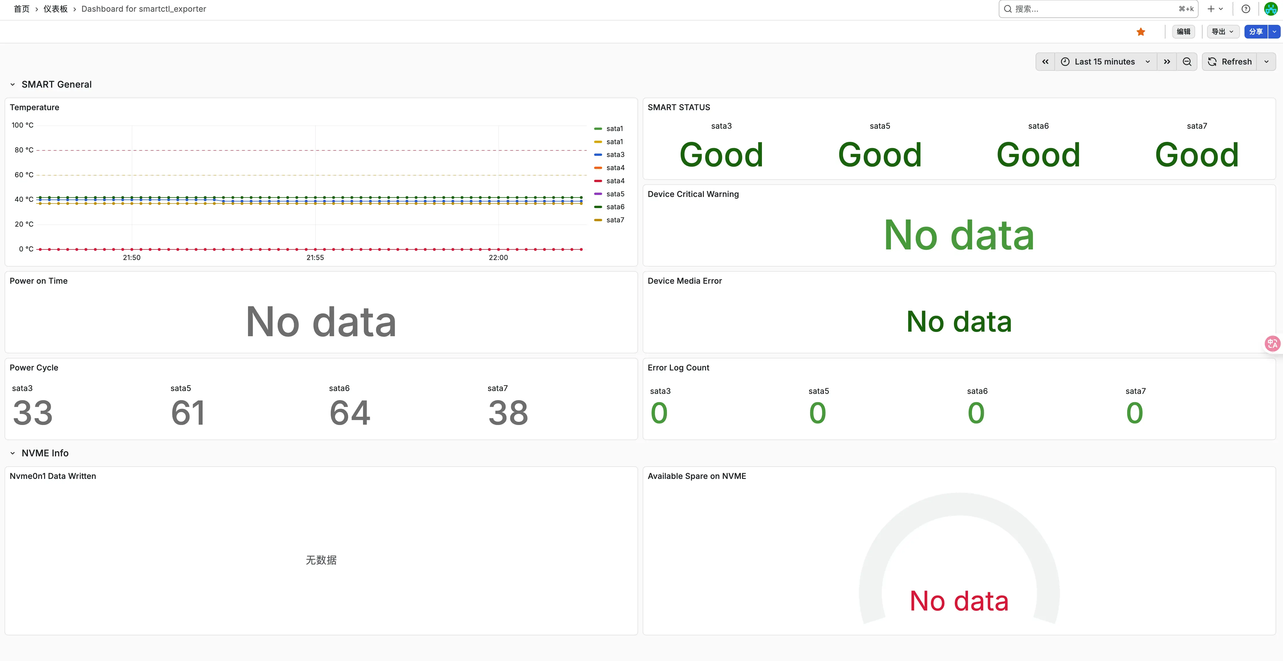This screenshot has width=1283, height=661.
Task: Toggle sata3 series in Temperature legend
Action: pos(615,155)
